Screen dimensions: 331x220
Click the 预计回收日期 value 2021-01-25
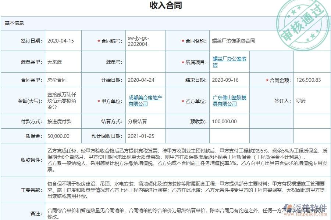(x=142, y=136)
